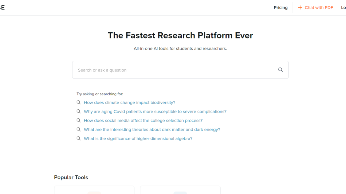Click the magnifier icon beside the higher-dimensional algebra question
Viewport: 346px width, 194px height.
[x=79, y=138]
